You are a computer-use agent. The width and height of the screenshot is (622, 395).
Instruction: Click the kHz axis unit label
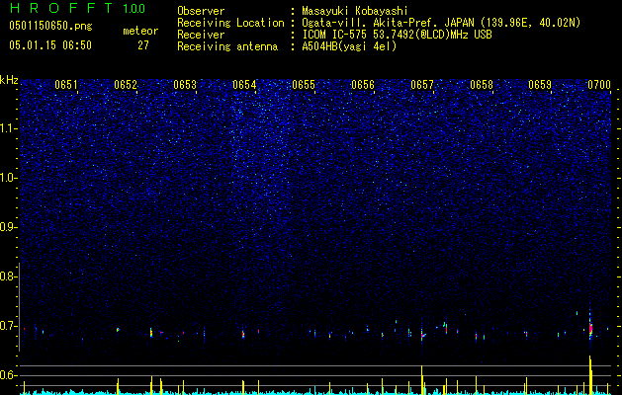[x=9, y=80]
